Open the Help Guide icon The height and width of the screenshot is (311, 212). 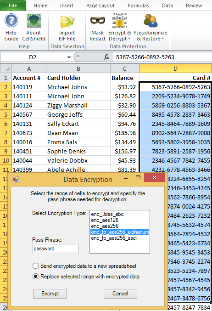tap(11, 20)
